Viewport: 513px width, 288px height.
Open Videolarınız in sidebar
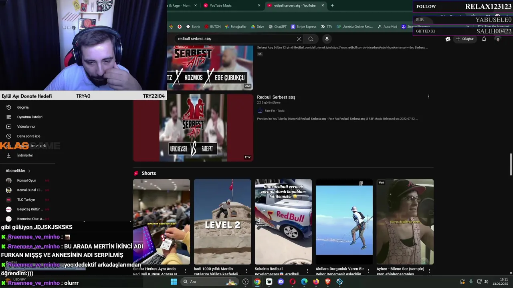pyautogui.click(x=26, y=127)
